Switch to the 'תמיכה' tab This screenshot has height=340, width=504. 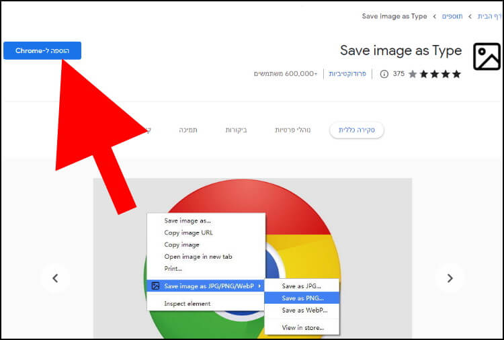click(188, 130)
